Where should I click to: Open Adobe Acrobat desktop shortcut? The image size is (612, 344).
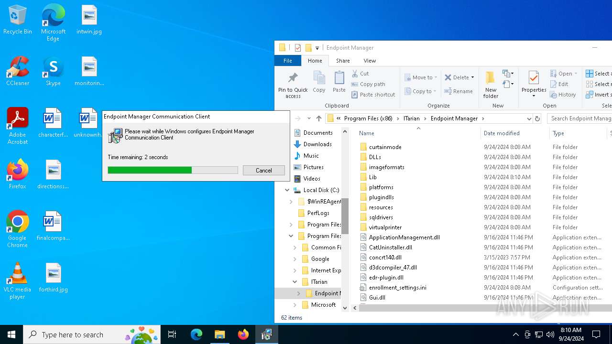[18, 126]
